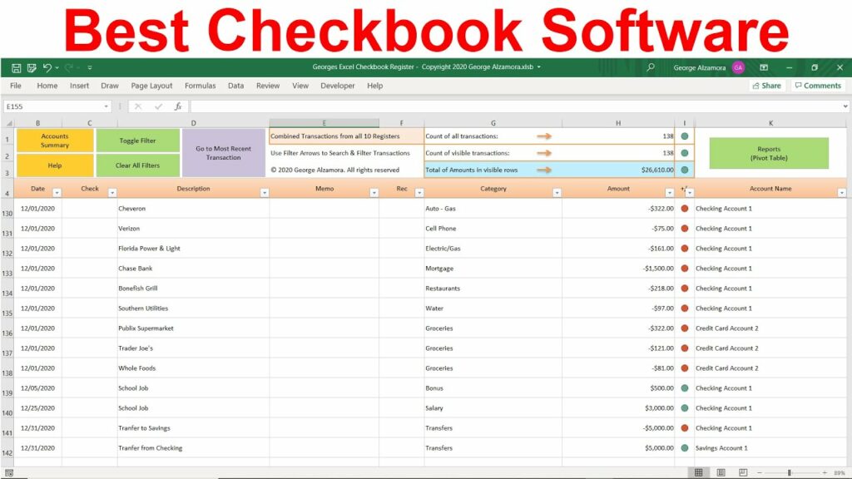Open the Formulas tab
This screenshot has height=479, width=852.
click(x=200, y=86)
